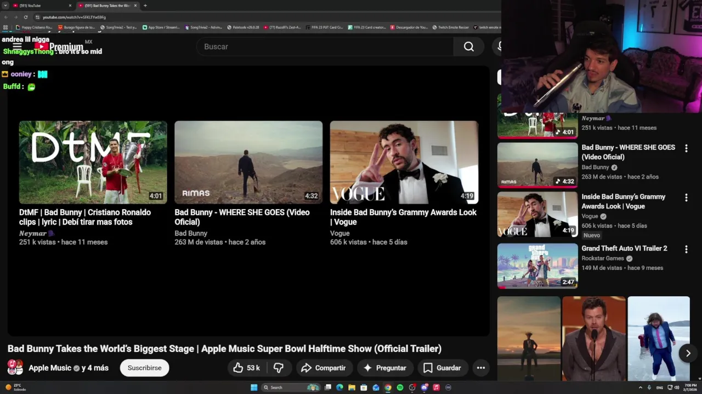Screen dimensions: 702x394
Task: Open the Grand Theft Auto VI Trailer 2 sidebar thumbnail
Action: pyautogui.click(x=537, y=265)
